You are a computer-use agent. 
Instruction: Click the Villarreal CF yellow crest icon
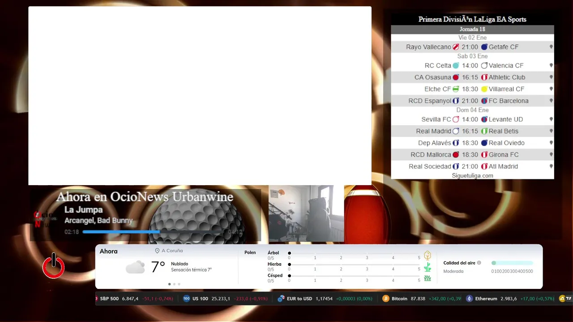click(484, 89)
